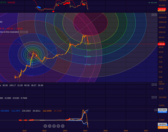Click the 2014 time axis label

click(85, 131)
